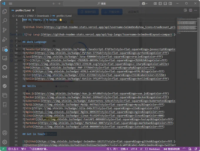Toggle the bottom panel

point(165,4)
